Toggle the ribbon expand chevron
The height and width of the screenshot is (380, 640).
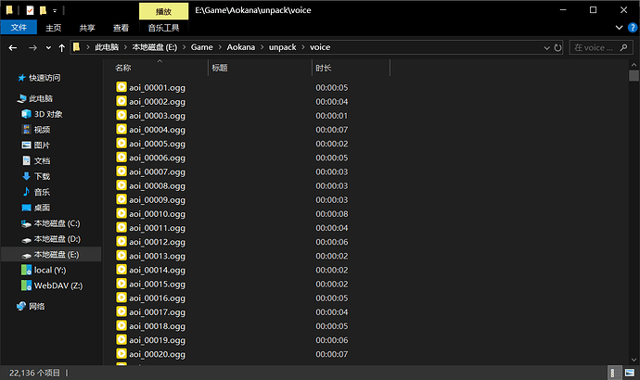click(x=618, y=28)
